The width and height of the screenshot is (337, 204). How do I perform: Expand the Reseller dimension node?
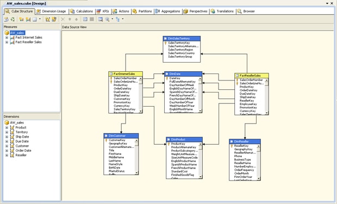pos(7,155)
